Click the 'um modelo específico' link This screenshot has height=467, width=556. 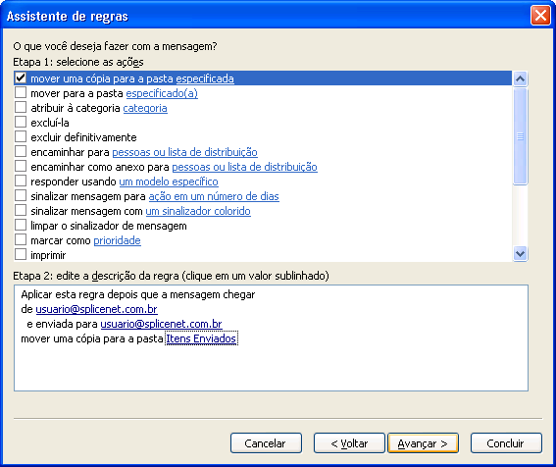169,182
